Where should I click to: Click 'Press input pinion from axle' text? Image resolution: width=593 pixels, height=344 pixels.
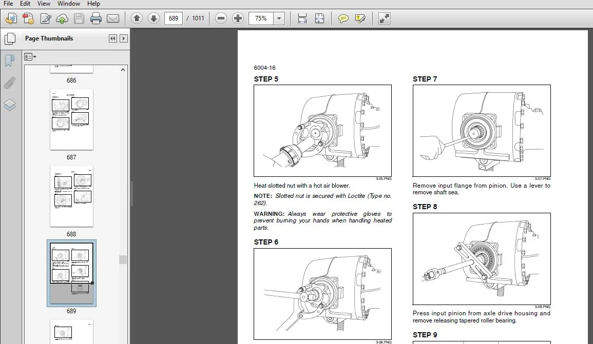pos(482,317)
